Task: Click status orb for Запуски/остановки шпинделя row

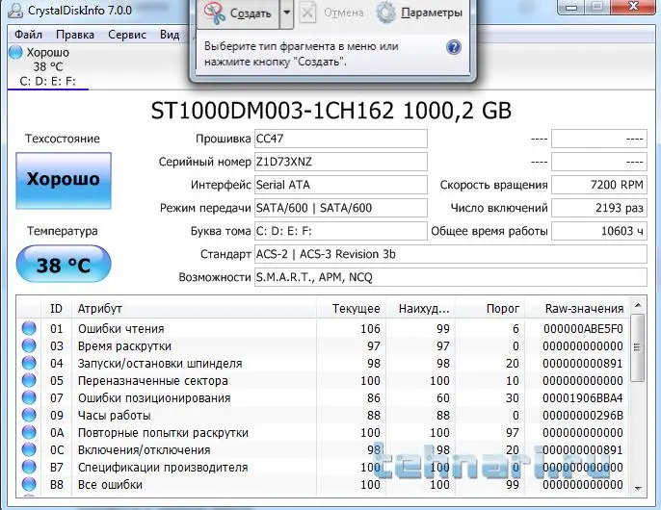Action: point(29,363)
